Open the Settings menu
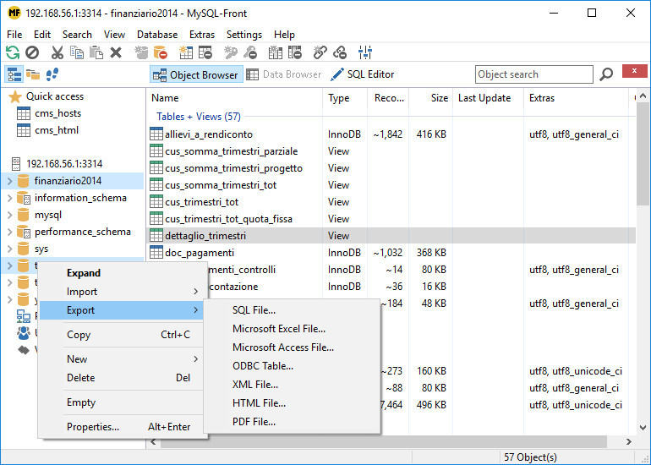The image size is (651, 465). coord(244,35)
